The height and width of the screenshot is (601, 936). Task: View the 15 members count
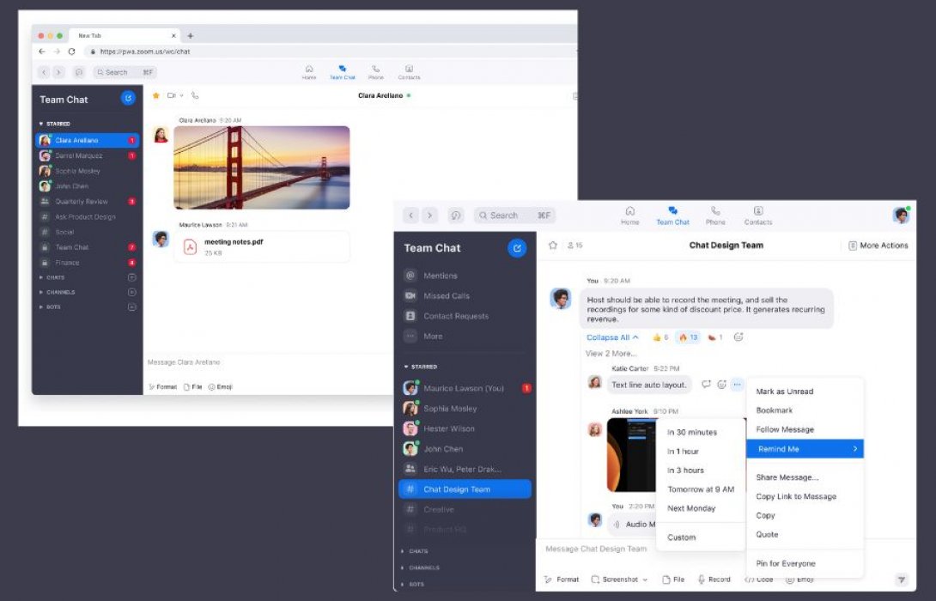tap(574, 246)
